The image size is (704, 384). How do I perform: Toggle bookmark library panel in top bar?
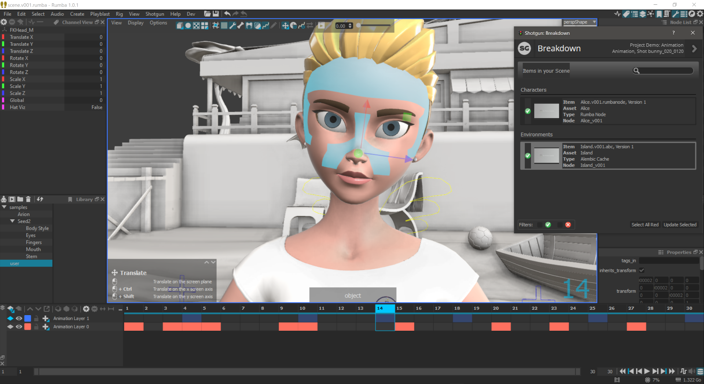[x=659, y=14]
